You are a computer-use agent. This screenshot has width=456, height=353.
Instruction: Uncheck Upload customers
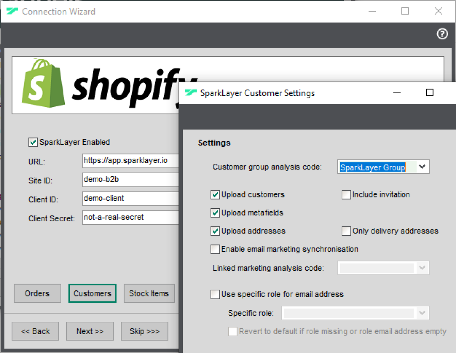tap(215, 195)
